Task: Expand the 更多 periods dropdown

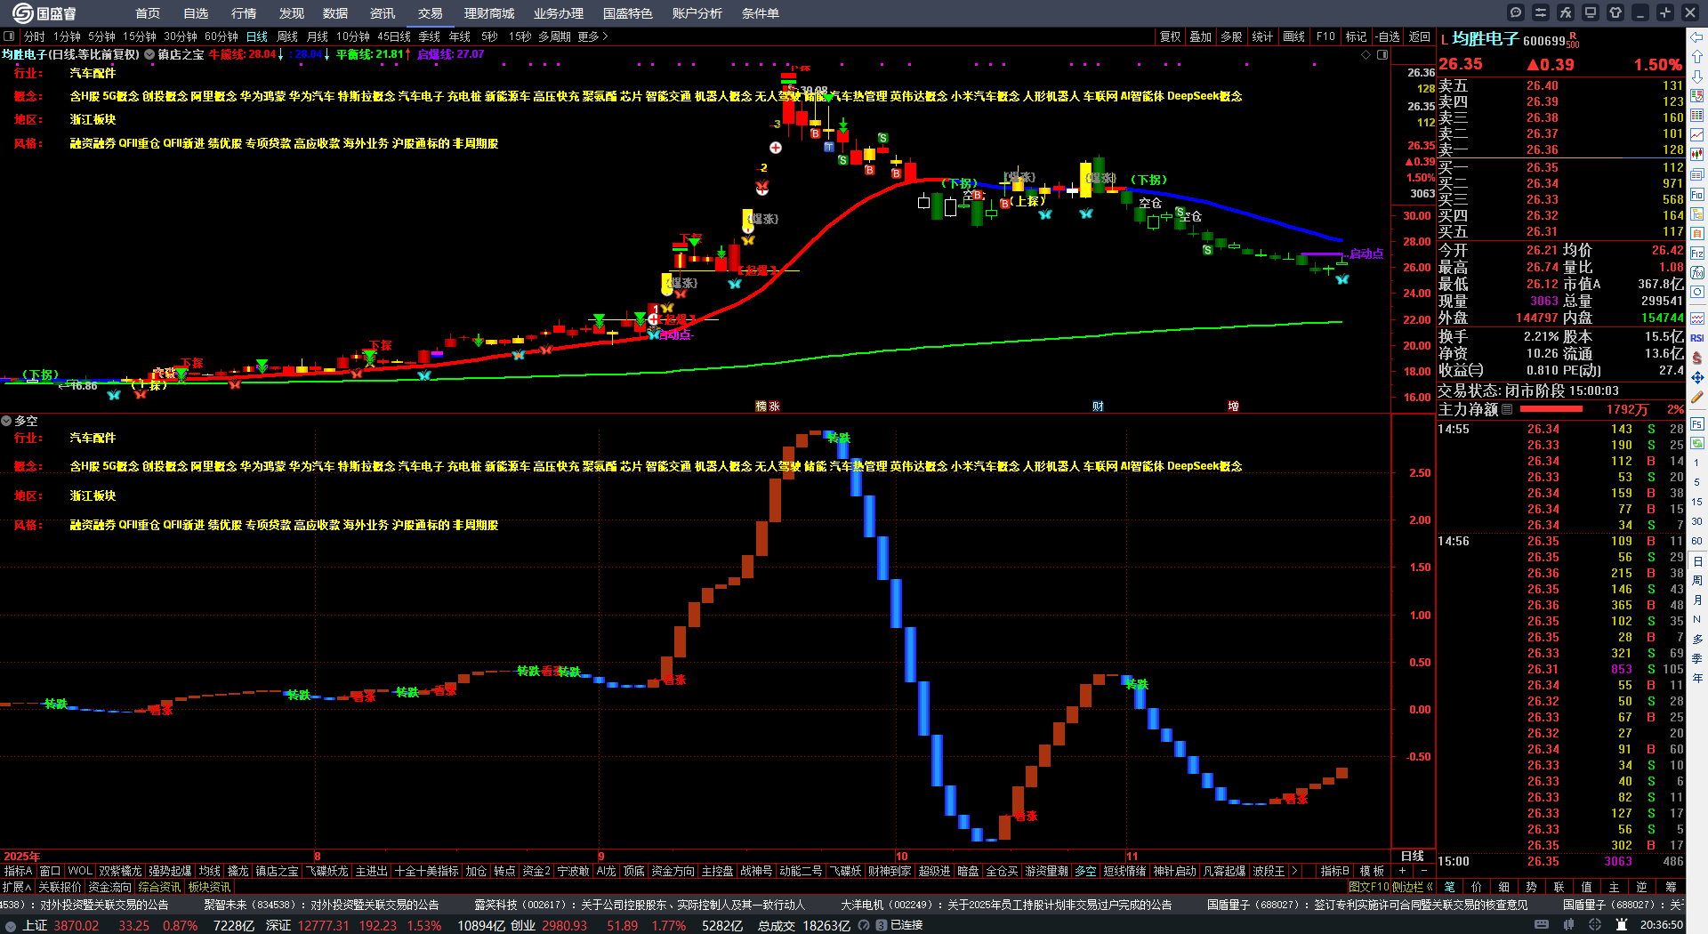Action: pos(592,36)
